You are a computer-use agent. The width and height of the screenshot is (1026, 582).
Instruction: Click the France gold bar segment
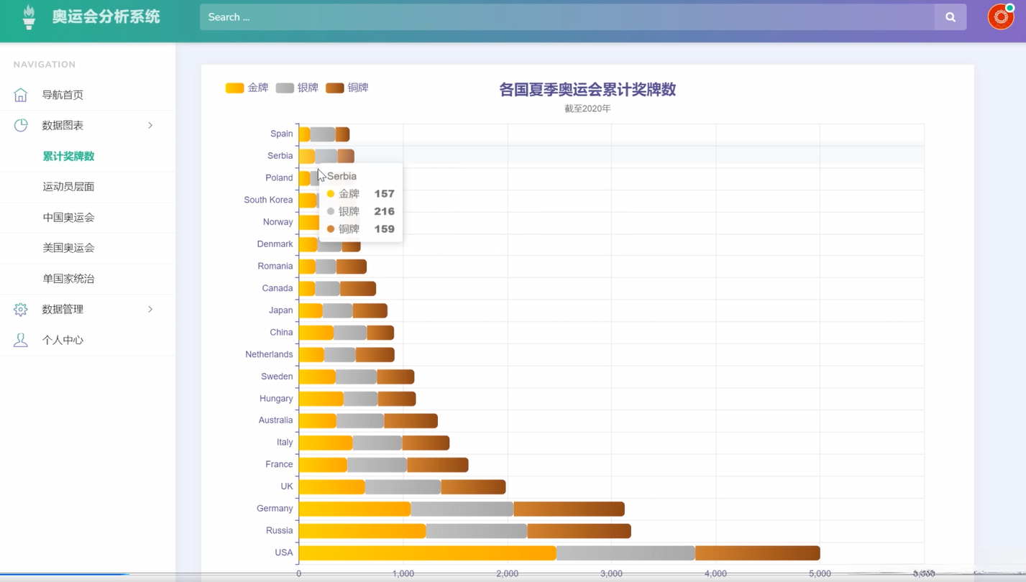click(323, 465)
